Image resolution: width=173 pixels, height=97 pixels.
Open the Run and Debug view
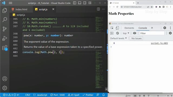(x=5, y=38)
